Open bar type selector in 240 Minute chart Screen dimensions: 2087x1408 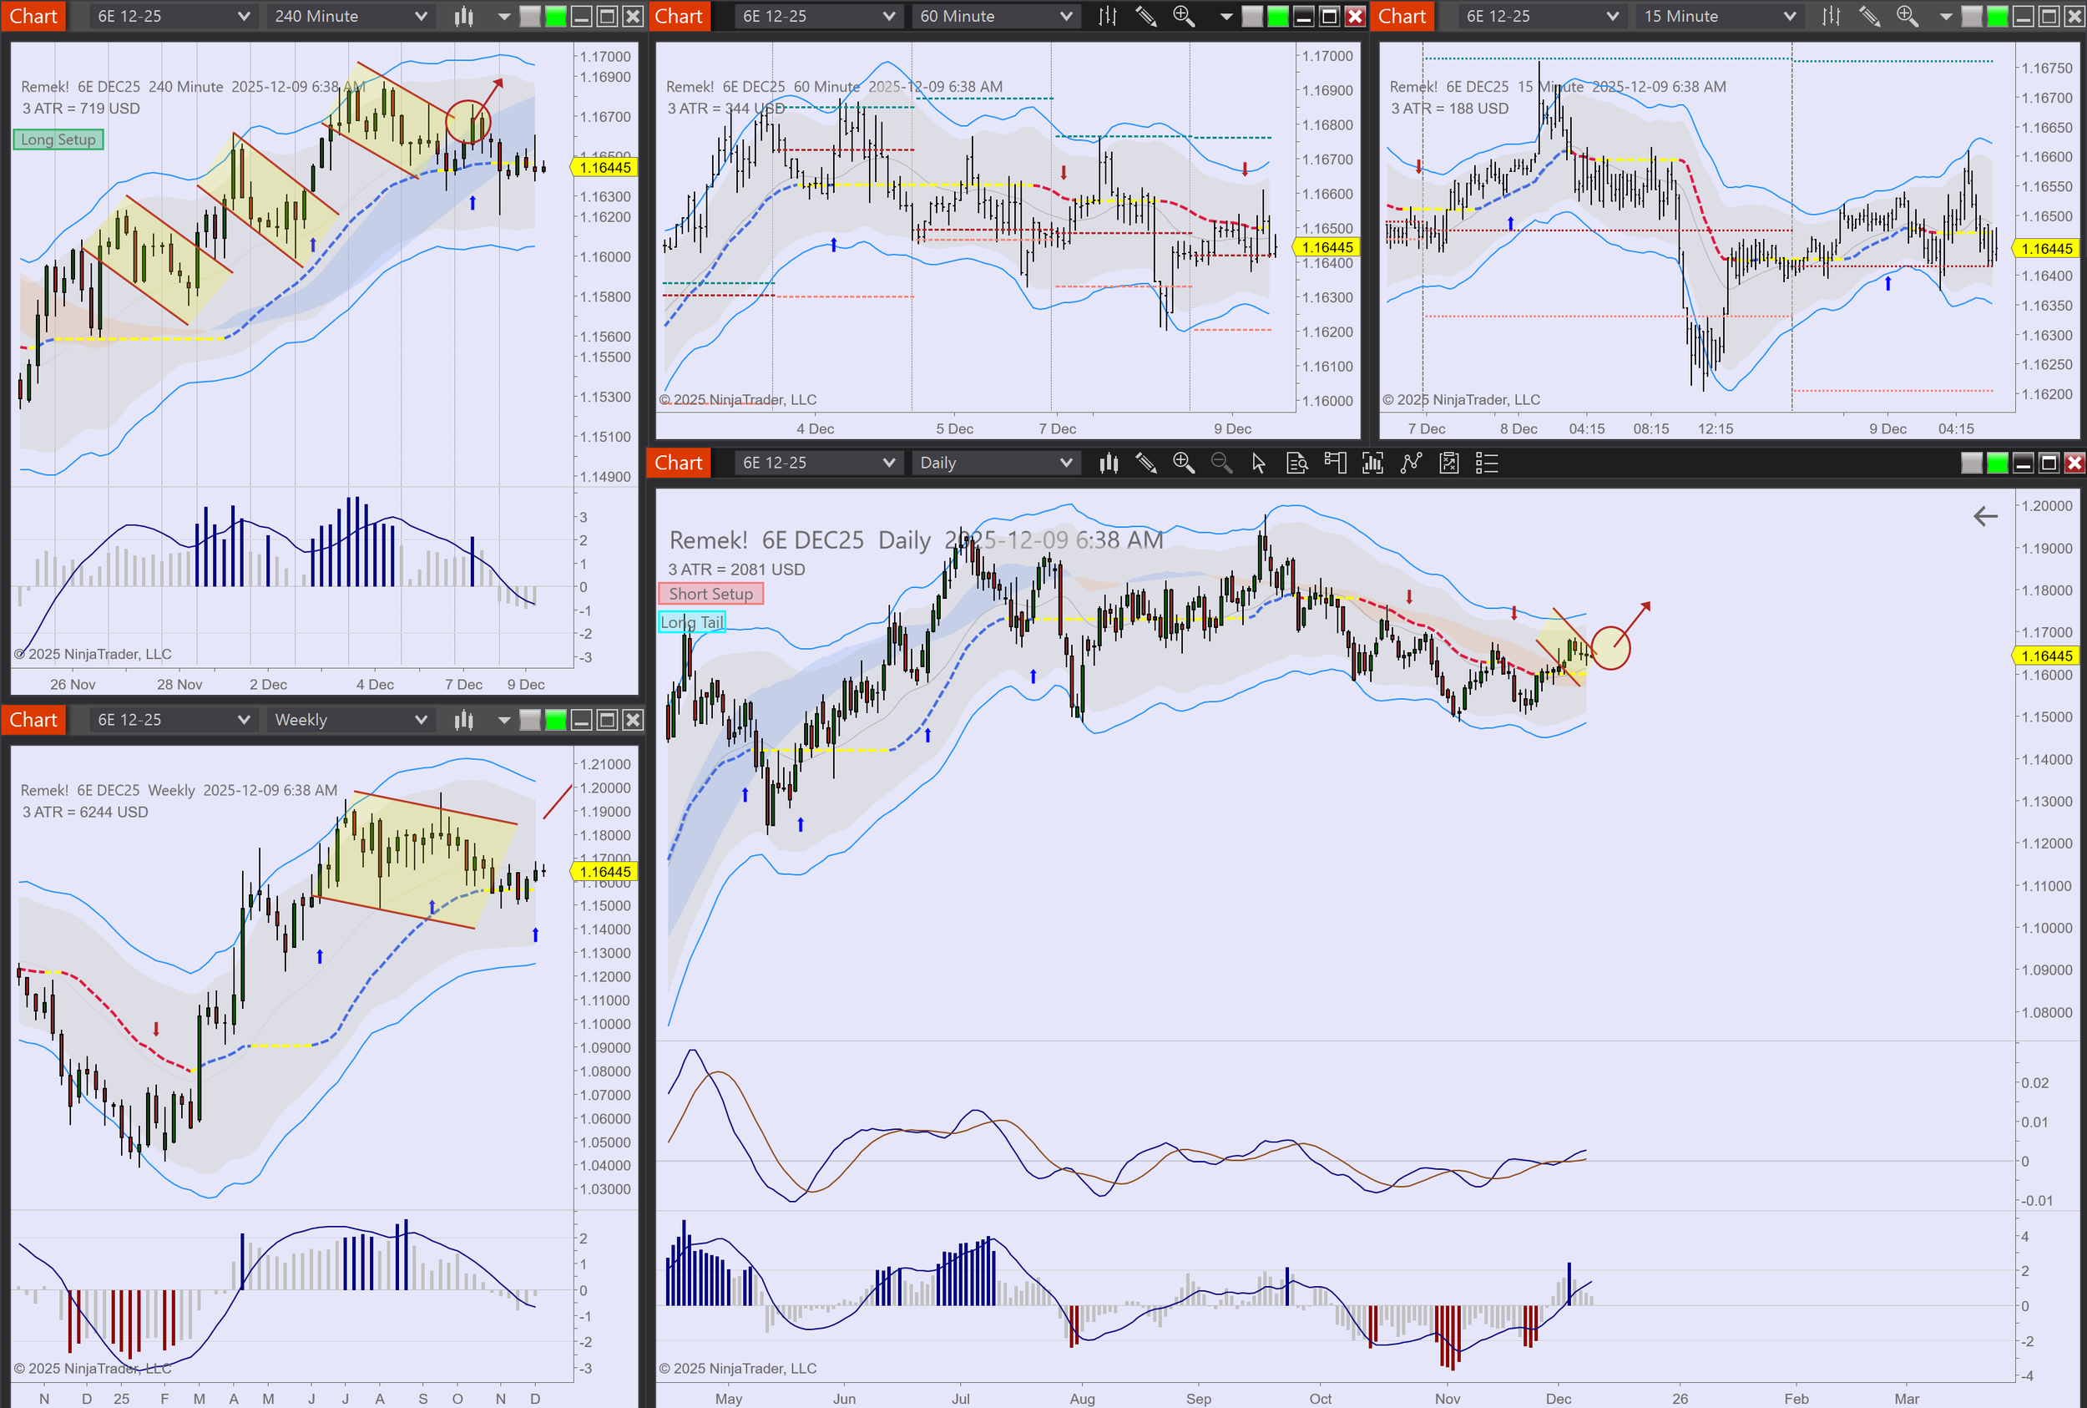(x=463, y=16)
